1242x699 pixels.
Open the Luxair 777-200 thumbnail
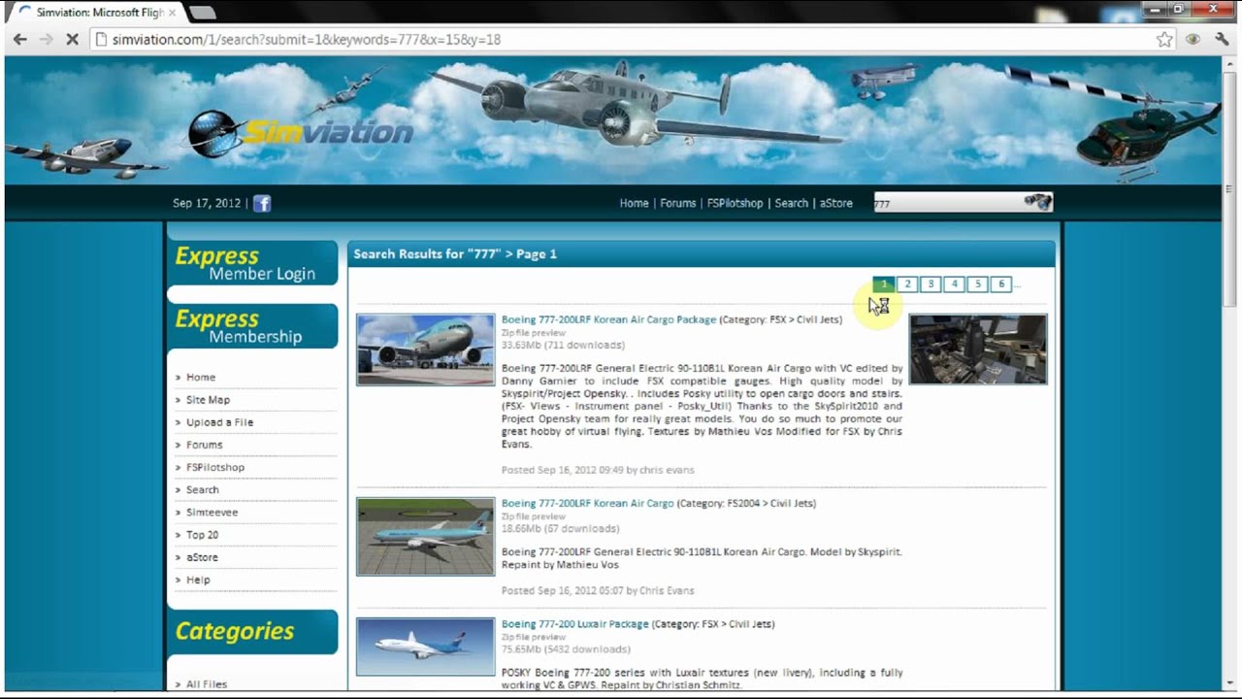pyautogui.click(x=425, y=647)
